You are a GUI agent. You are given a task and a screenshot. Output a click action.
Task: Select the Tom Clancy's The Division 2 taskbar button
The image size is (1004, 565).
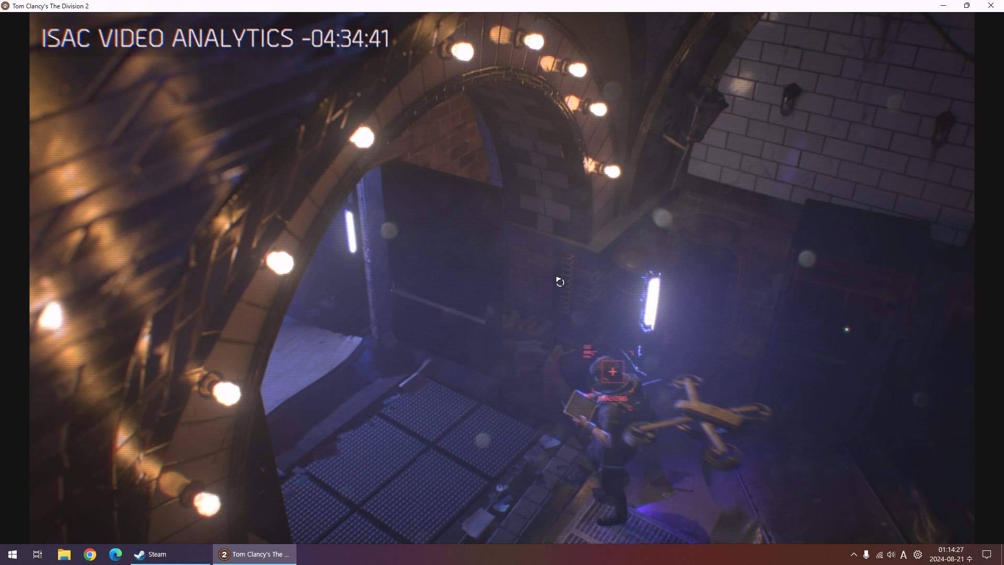[x=255, y=555]
